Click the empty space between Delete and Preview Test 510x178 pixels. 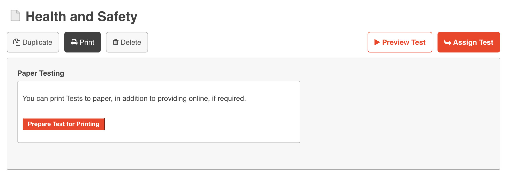pyautogui.click(x=257, y=42)
